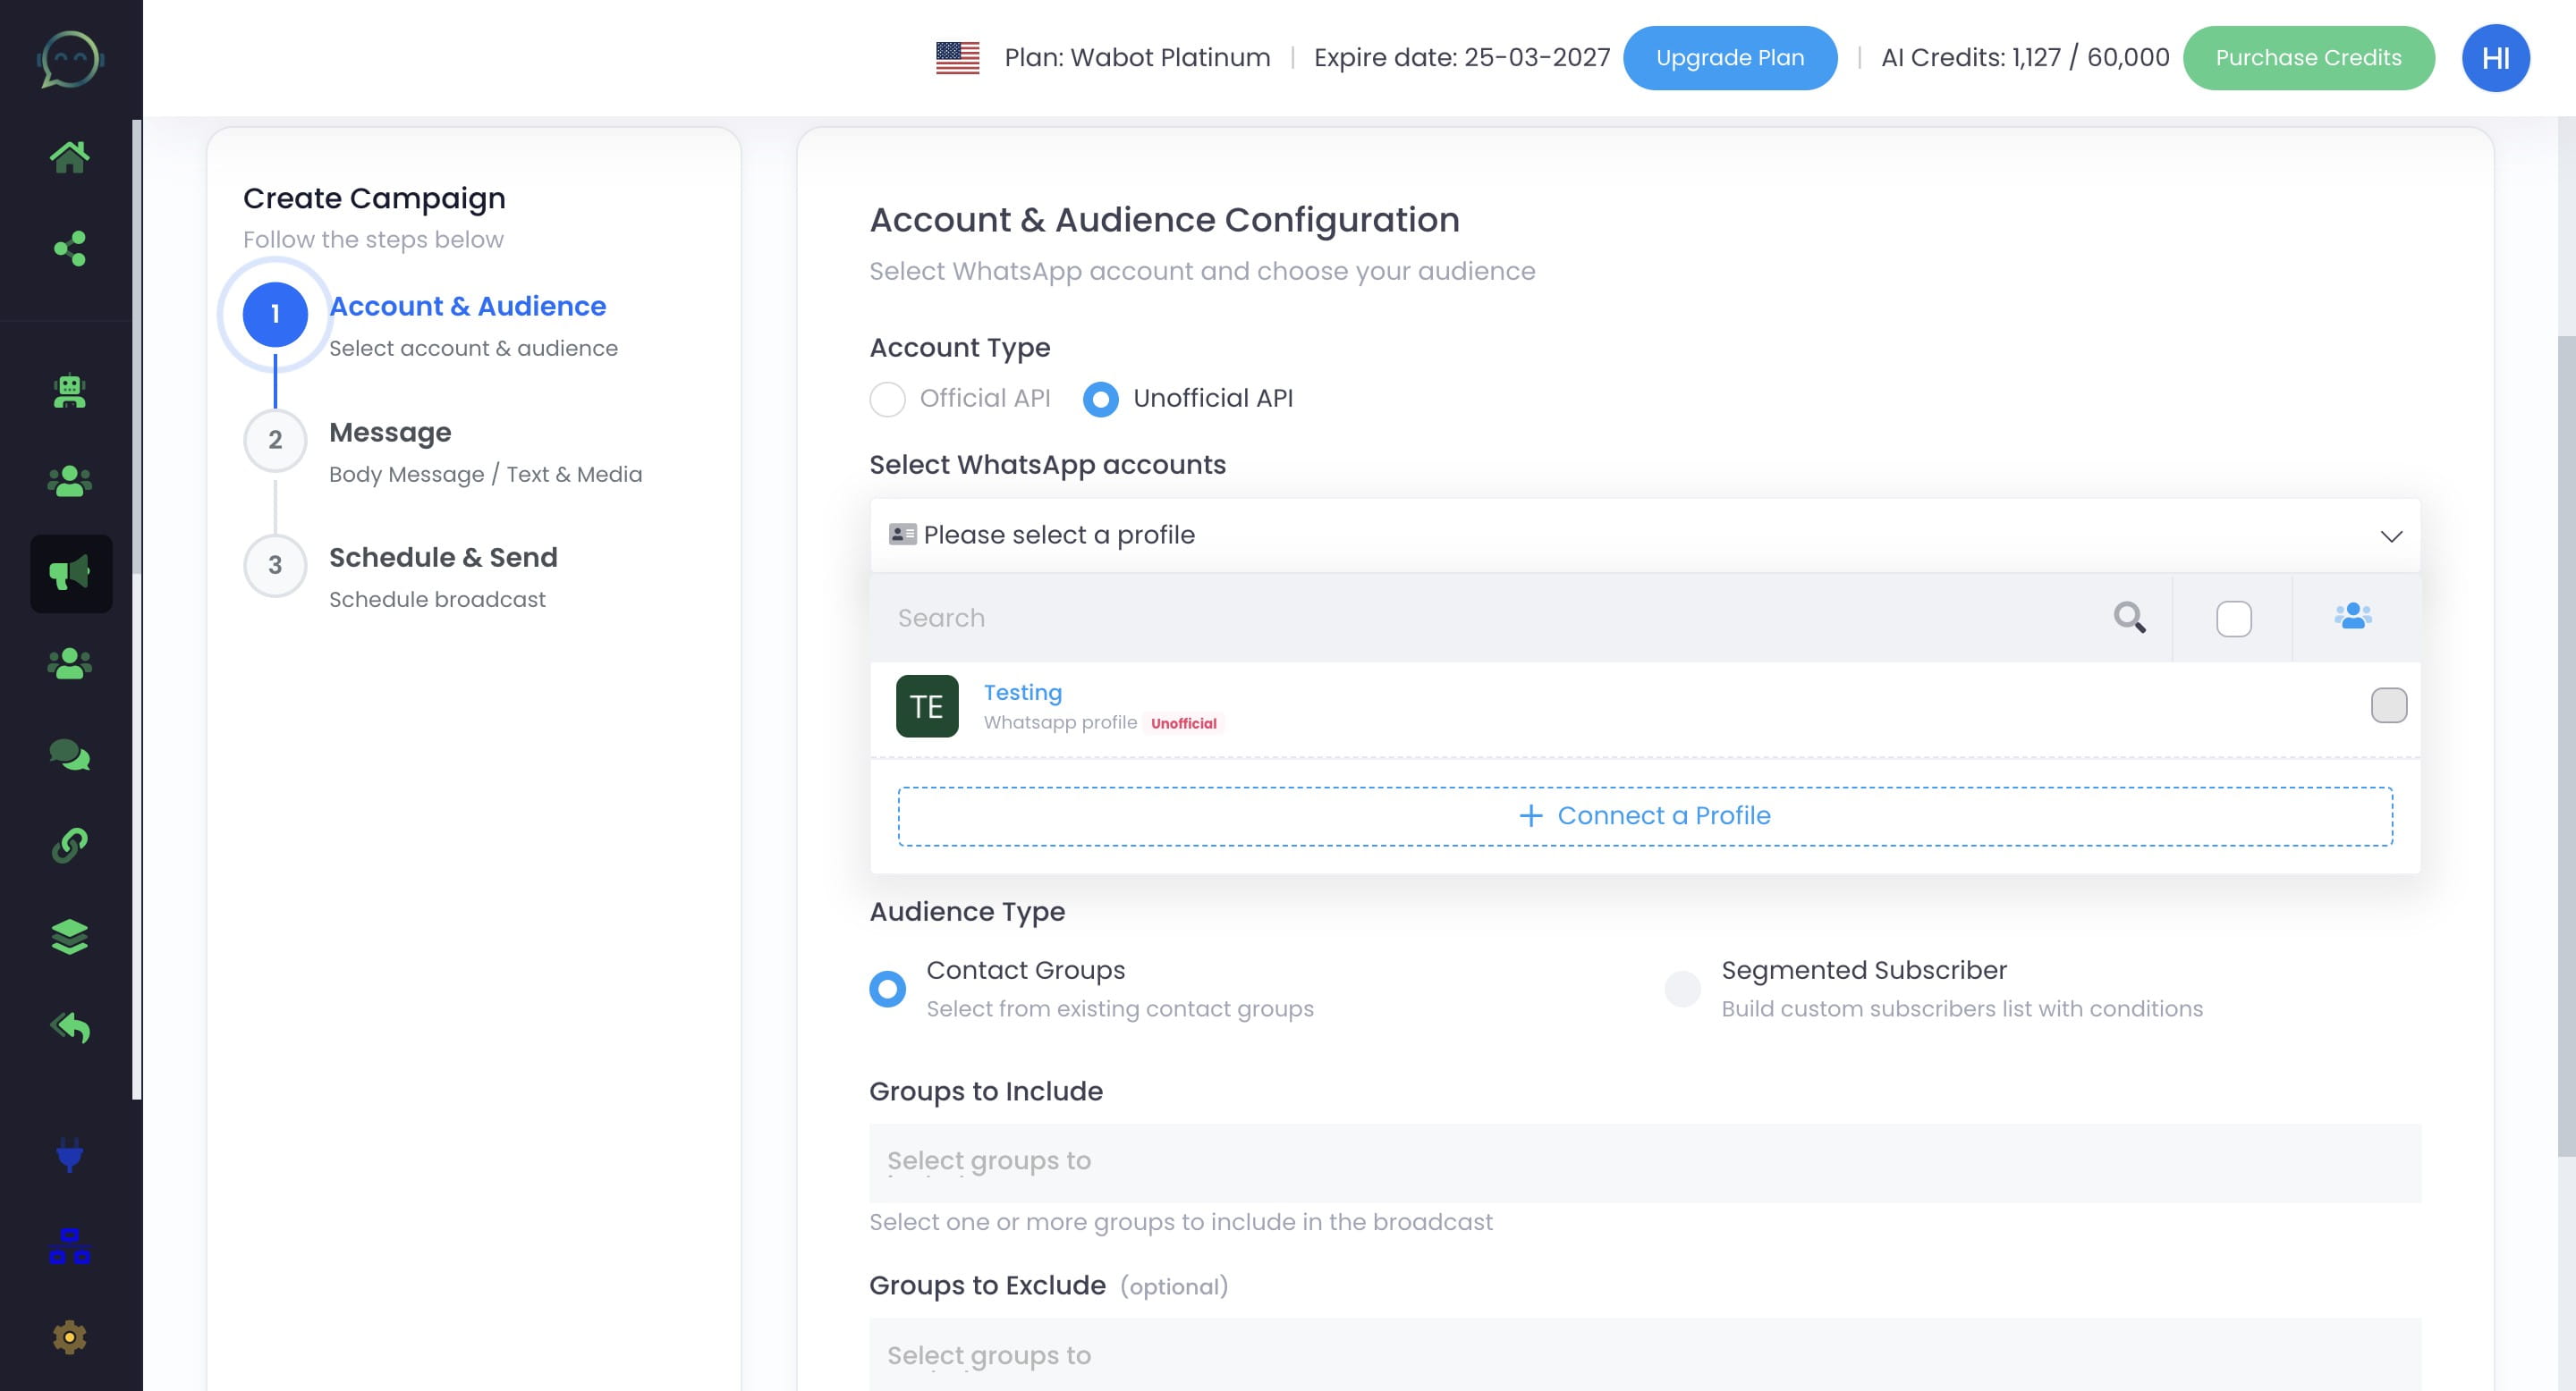Viewport: 2576px width, 1391px height.
Task: Click the Upgrade Plan button
Action: [x=1729, y=58]
